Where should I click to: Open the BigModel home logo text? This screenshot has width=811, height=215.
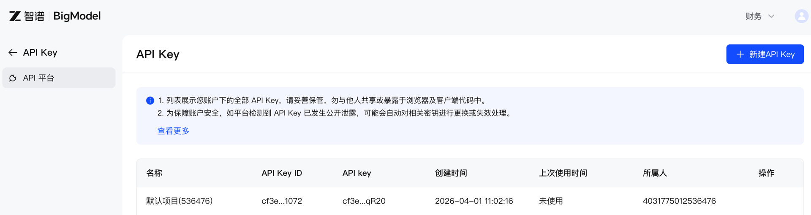[77, 16]
